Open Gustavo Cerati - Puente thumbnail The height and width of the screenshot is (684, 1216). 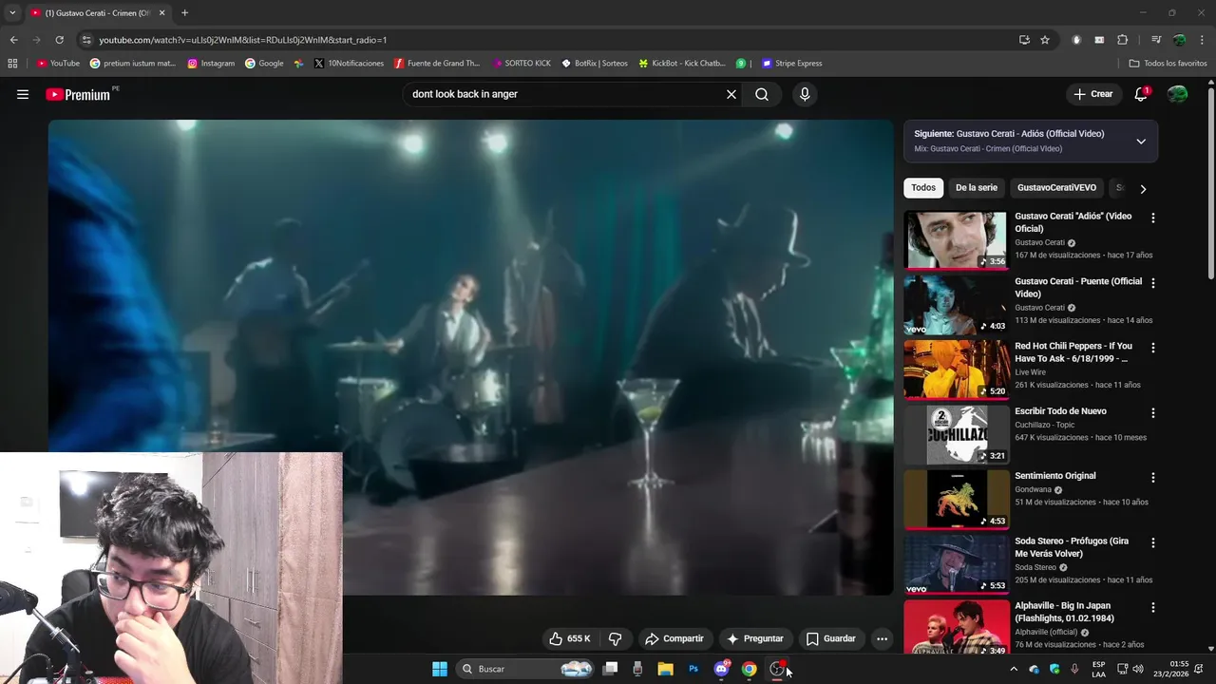[956, 305]
